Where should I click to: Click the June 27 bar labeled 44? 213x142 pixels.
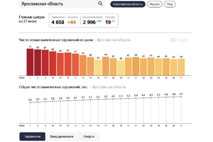pos(181,67)
